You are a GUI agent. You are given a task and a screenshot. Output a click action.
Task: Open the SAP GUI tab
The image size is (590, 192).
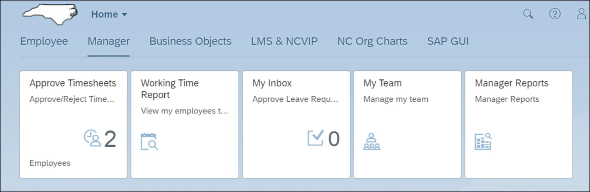tap(448, 41)
